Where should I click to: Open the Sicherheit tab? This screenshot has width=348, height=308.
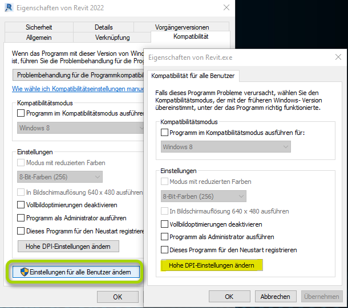38,27
